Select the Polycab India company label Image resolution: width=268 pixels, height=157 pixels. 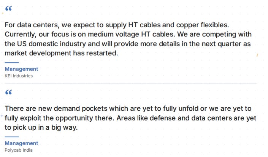[x=19, y=150]
